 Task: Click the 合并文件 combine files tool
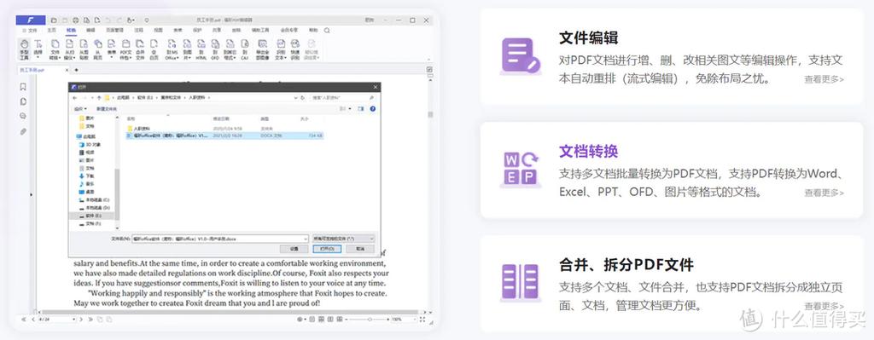point(140,49)
